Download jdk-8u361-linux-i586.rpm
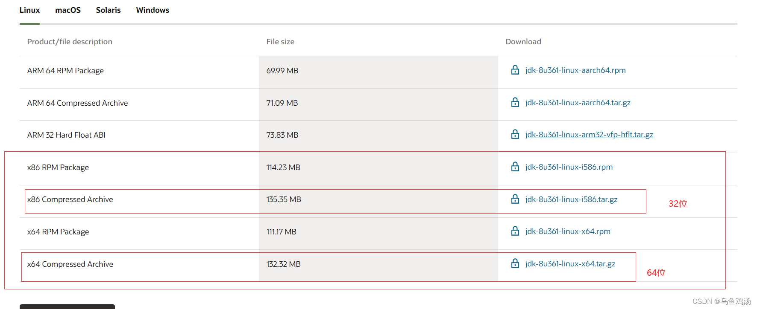Screen dimensions: 757x309 (569, 167)
